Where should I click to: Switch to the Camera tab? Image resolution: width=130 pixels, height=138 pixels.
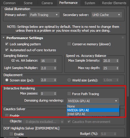click(x=47, y=3)
